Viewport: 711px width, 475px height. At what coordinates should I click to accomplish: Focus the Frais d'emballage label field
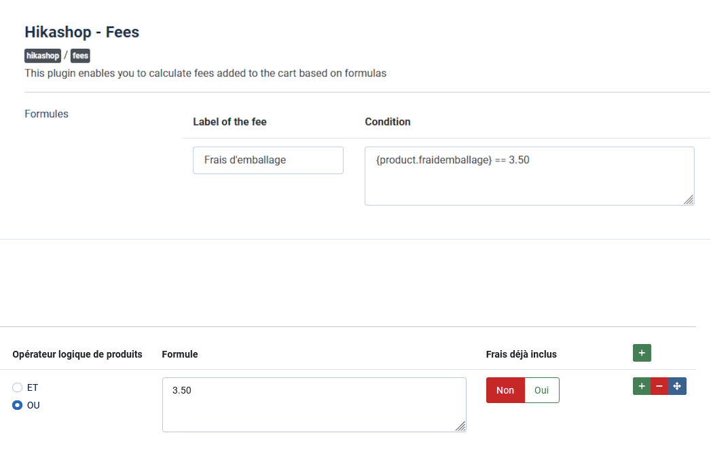pos(268,160)
